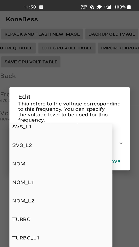Viewport: 139px width, 247px height.
Task: Select SVS_L2 voltage level
Action: [61, 145]
